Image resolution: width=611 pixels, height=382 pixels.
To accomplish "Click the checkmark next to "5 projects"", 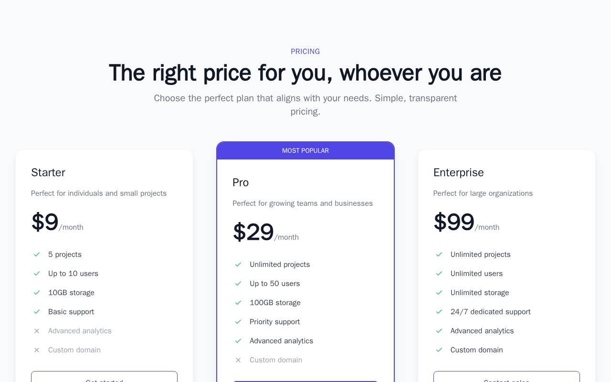I will pyautogui.click(x=37, y=255).
